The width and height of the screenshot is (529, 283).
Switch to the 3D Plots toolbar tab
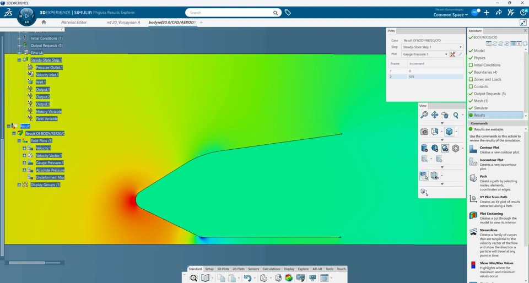(223, 269)
